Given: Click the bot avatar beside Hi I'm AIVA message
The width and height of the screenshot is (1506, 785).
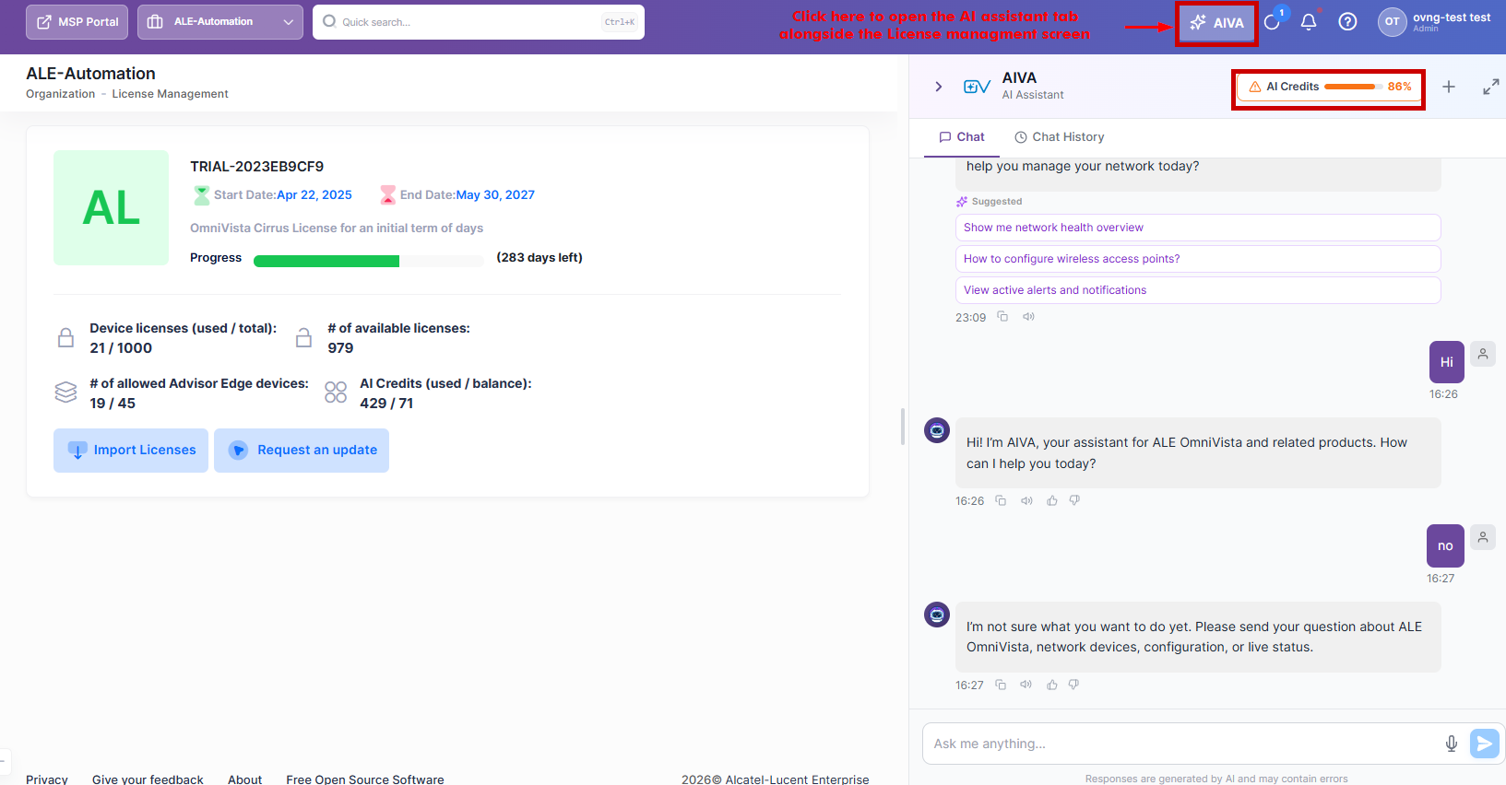Looking at the screenshot, I should 937,430.
